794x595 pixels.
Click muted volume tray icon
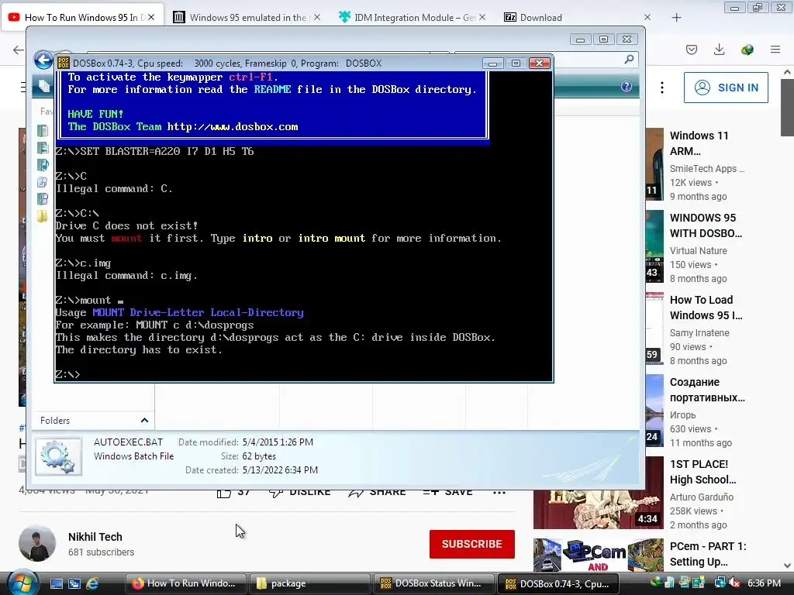tap(734, 583)
